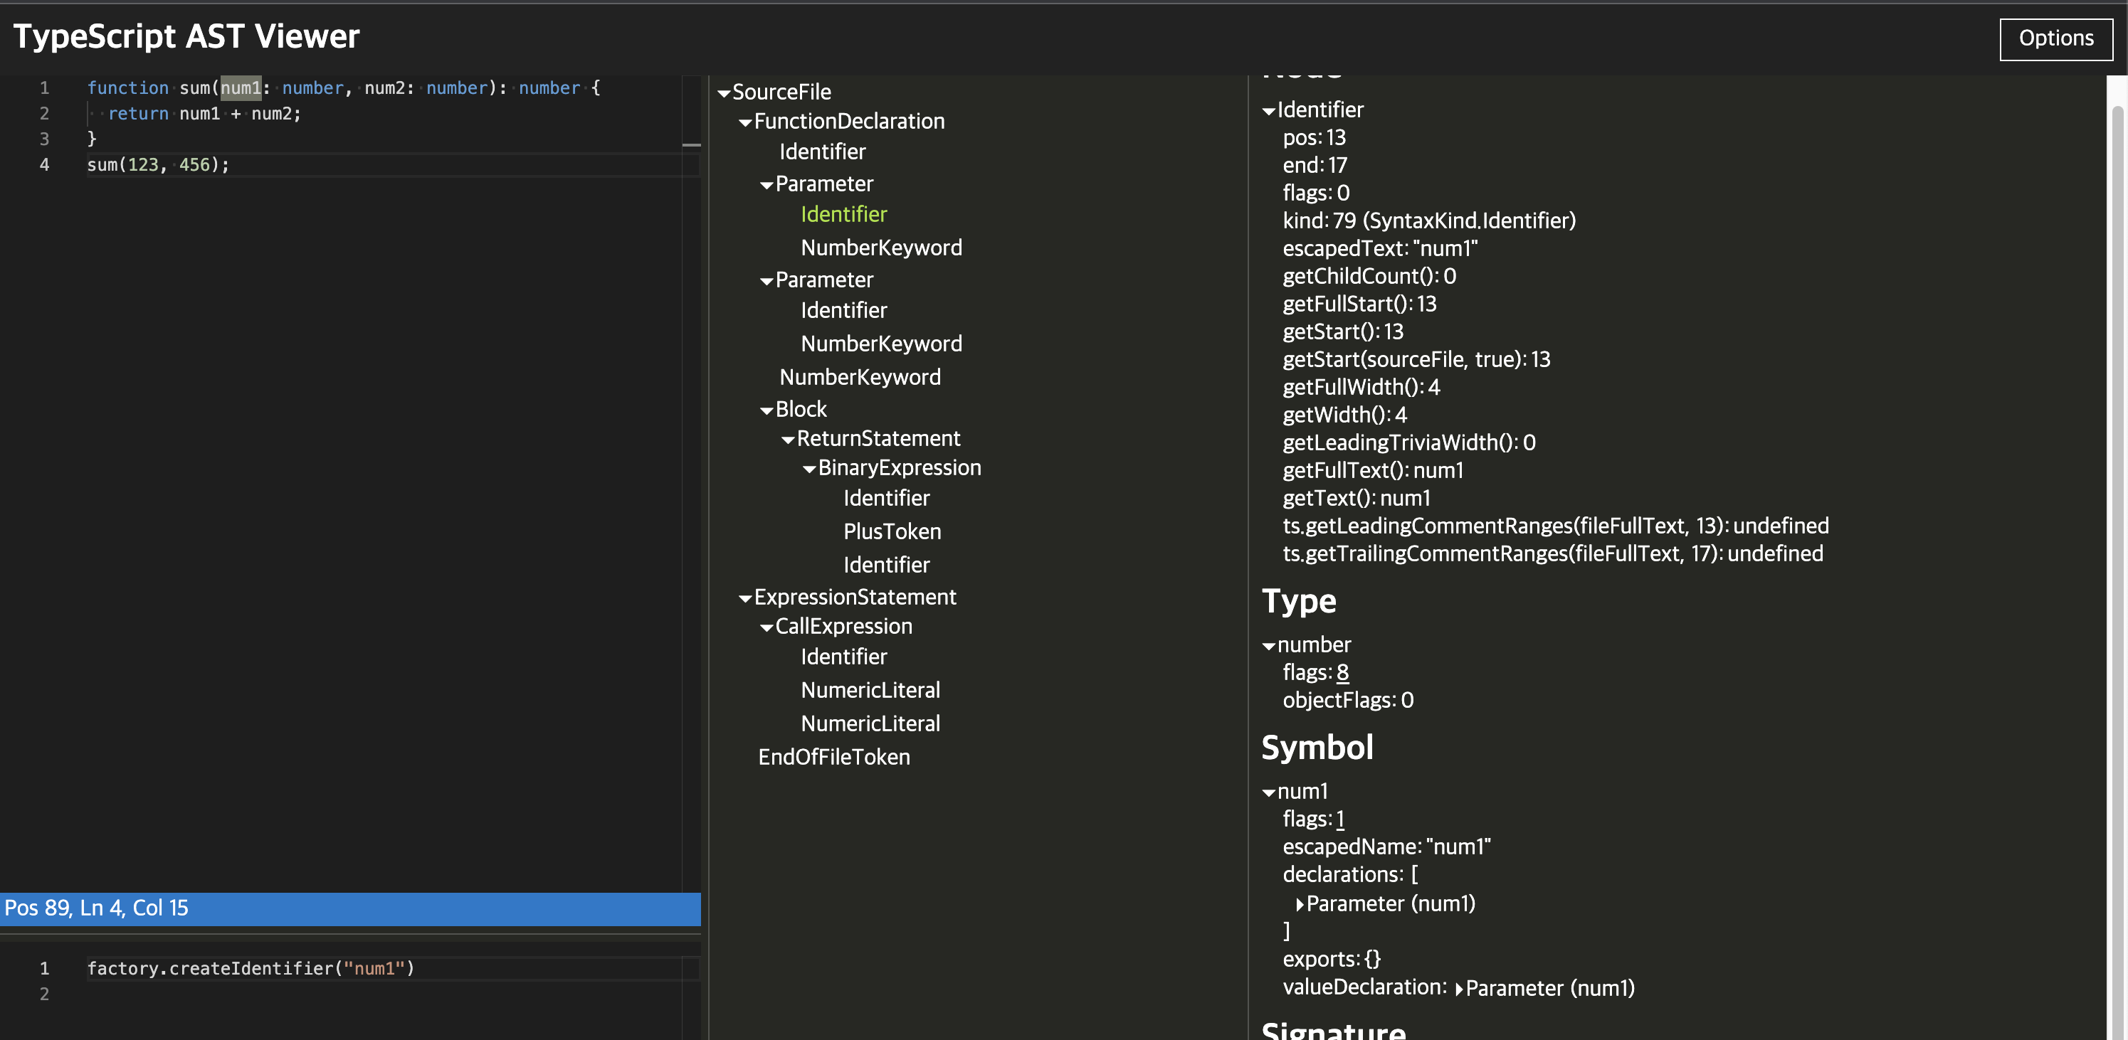
Task: Click the Pos 89, Ln 4, Col 15 status bar
Action: pyautogui.click(x=350, y=908)
